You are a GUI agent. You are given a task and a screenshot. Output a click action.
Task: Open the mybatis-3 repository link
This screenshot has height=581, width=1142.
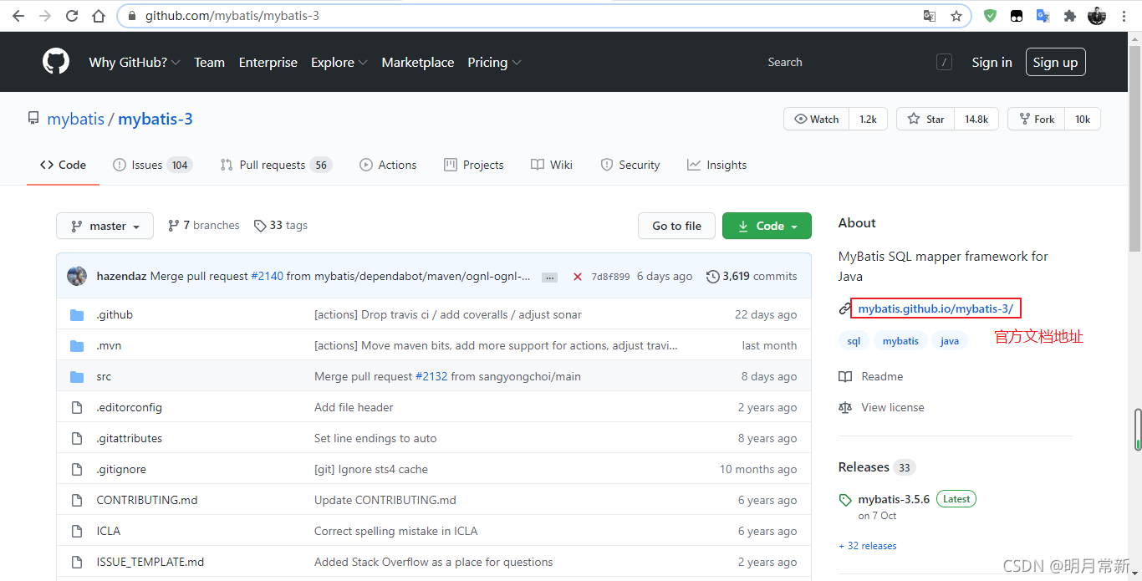click(x=155, y=119)
